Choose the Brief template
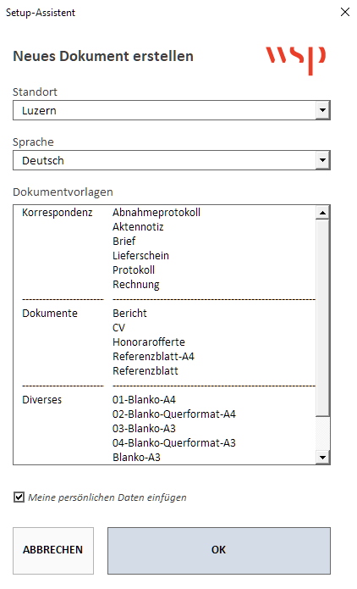 [124, 242]
